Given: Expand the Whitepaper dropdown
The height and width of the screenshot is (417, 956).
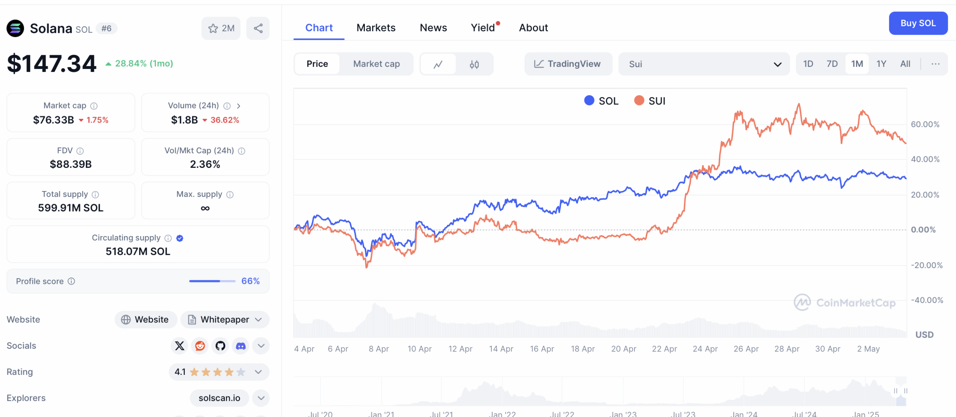Looking at the screenshot, I should 225,320.
